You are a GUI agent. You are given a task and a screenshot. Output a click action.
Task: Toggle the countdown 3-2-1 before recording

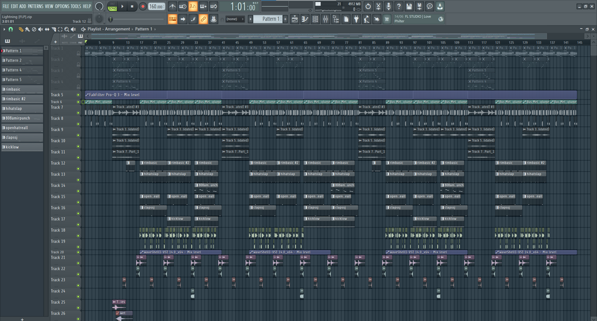click(193, 7)
